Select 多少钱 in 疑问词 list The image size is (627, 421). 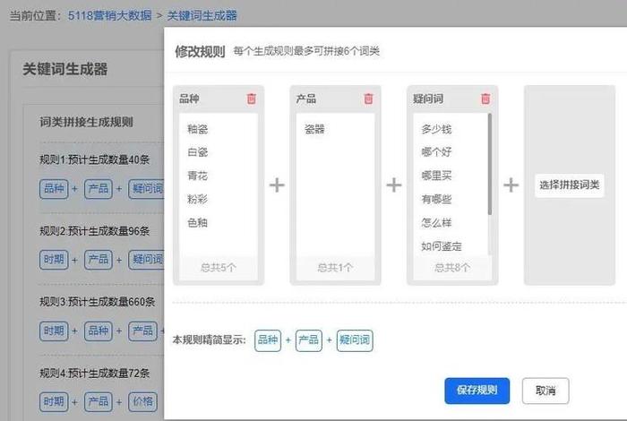coord(436,129)
